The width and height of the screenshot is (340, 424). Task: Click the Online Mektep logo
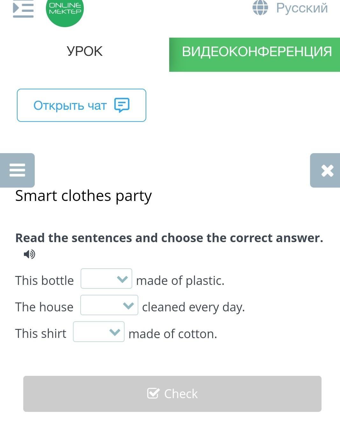[65, 11]
